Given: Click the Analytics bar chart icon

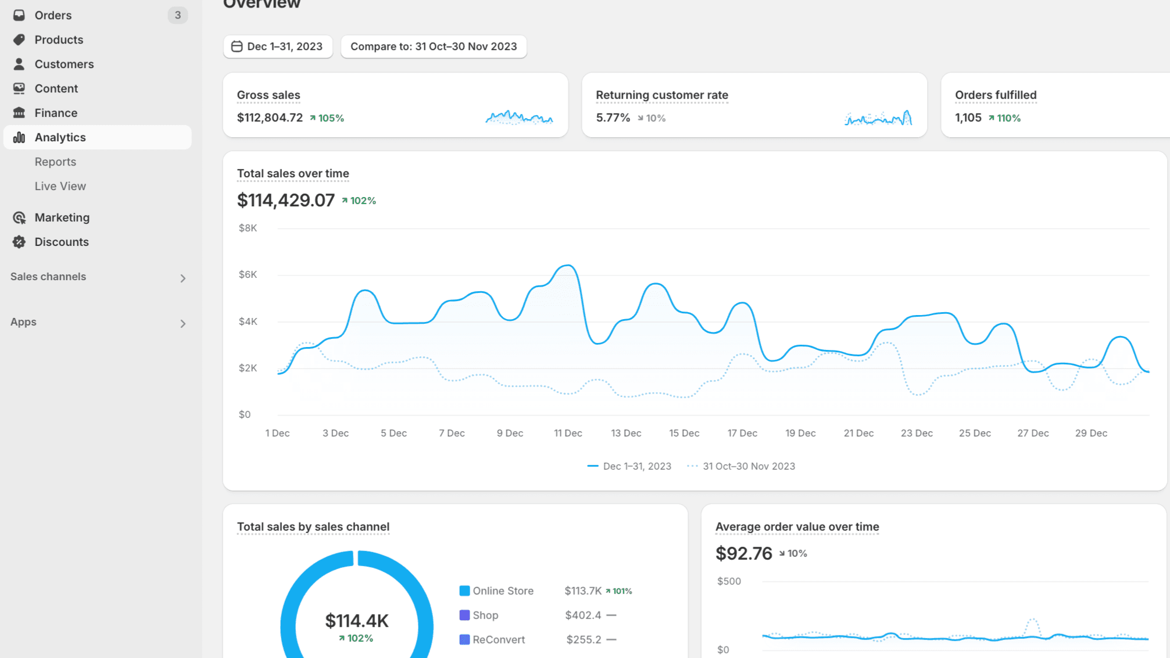Looking at the screenshot, I should [19, 137].
